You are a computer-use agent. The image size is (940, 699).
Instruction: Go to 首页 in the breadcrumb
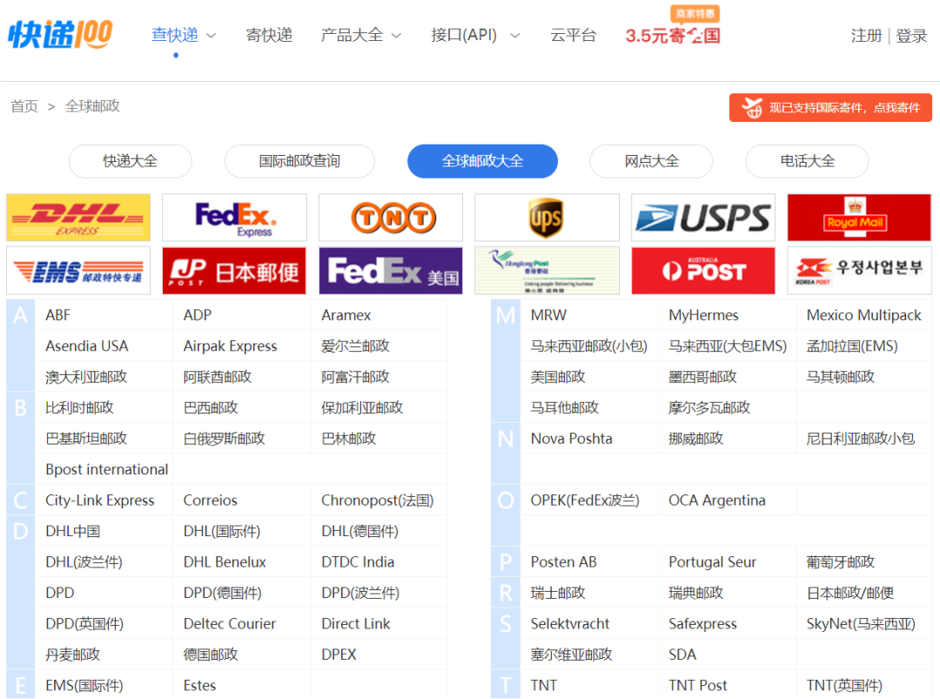click(24, 106)
